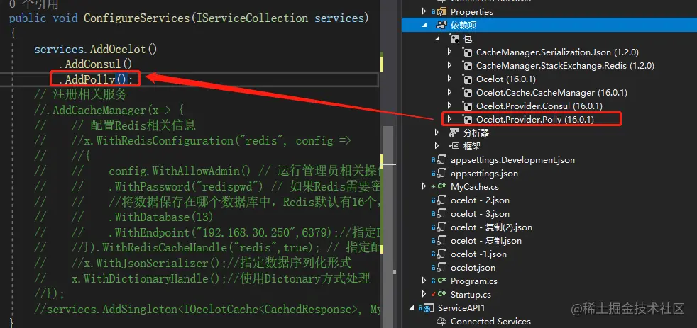Click the Ocelot (16.0.1) package icon
The height and width of the screenshot is (328, 697).
(467, 79)
